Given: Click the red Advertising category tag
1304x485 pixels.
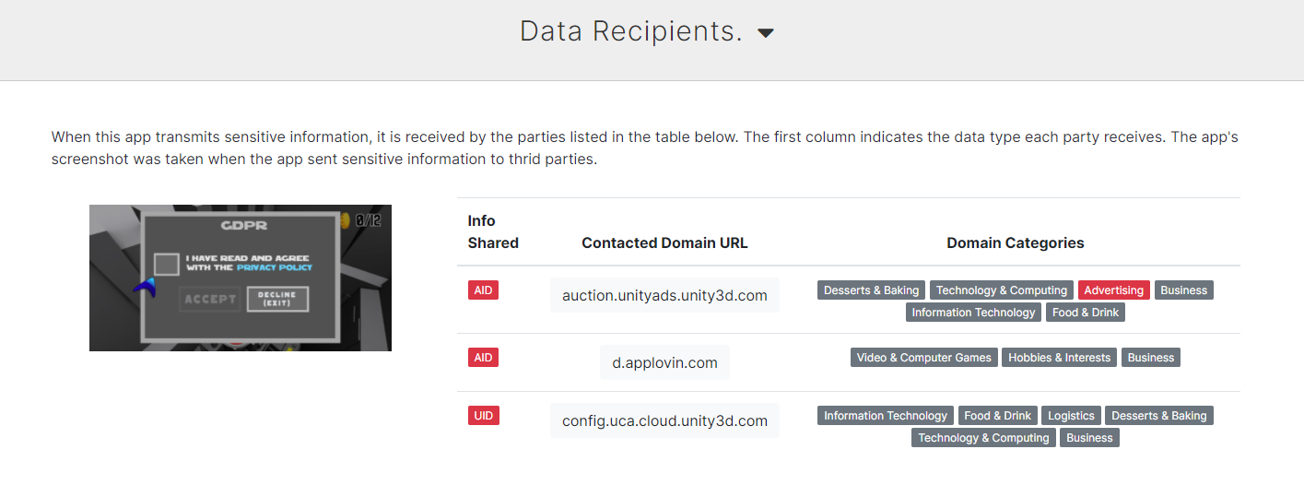Looking at the screenshot, I should (x=1113, y=290).
